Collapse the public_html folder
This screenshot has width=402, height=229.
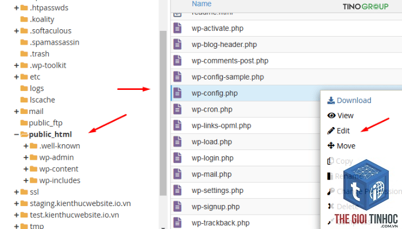click(17, 135)
